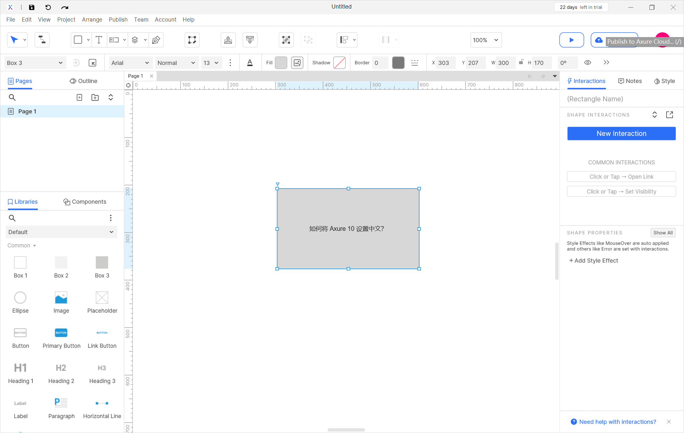
Task: Toggle the aspect ratio lock
Action: pyautogui.click(x=521, y=62)
